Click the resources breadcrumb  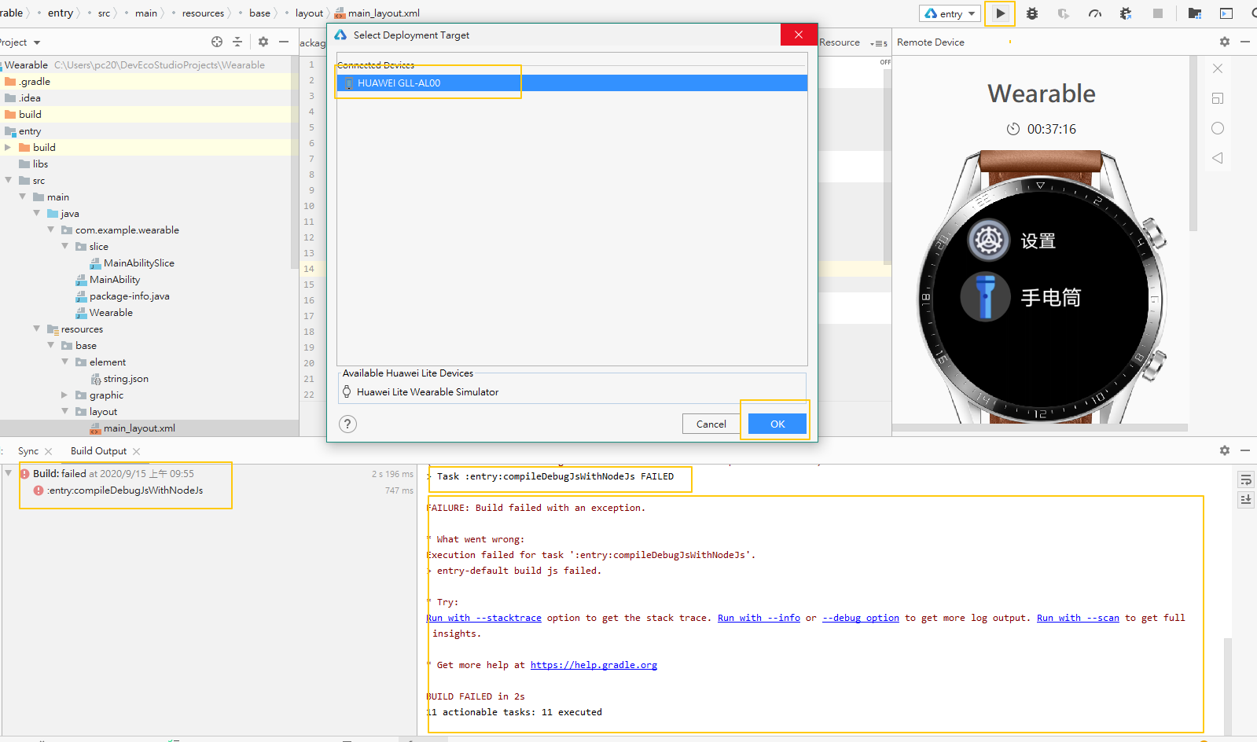pos(203,13)
